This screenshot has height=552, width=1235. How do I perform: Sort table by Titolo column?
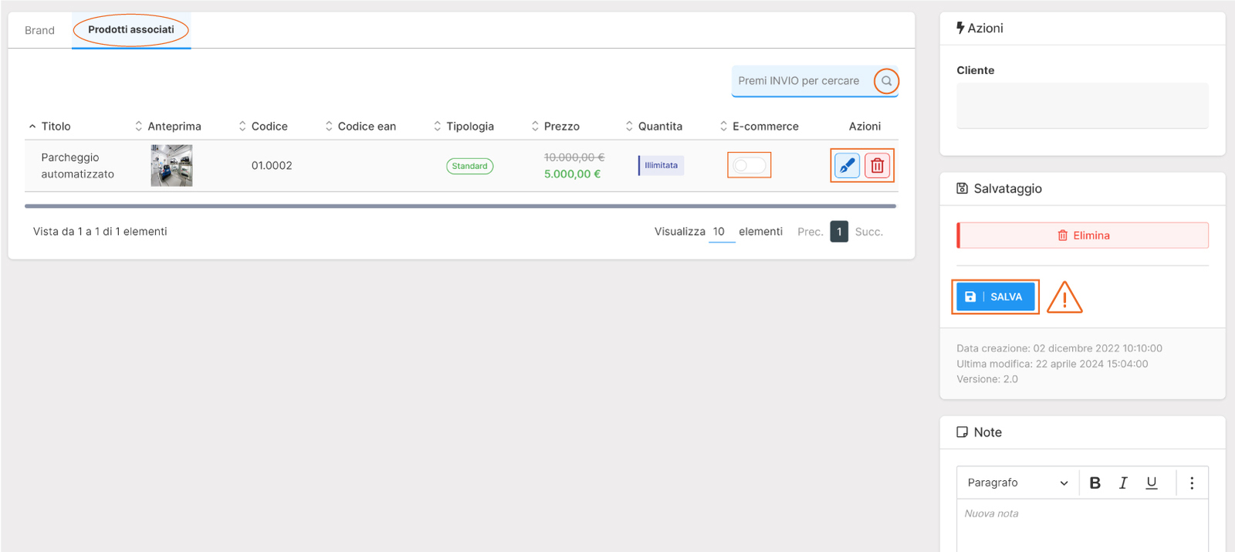click(56, 127)
